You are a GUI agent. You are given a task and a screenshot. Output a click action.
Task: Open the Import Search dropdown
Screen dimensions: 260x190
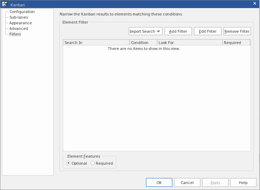[145, 31]
